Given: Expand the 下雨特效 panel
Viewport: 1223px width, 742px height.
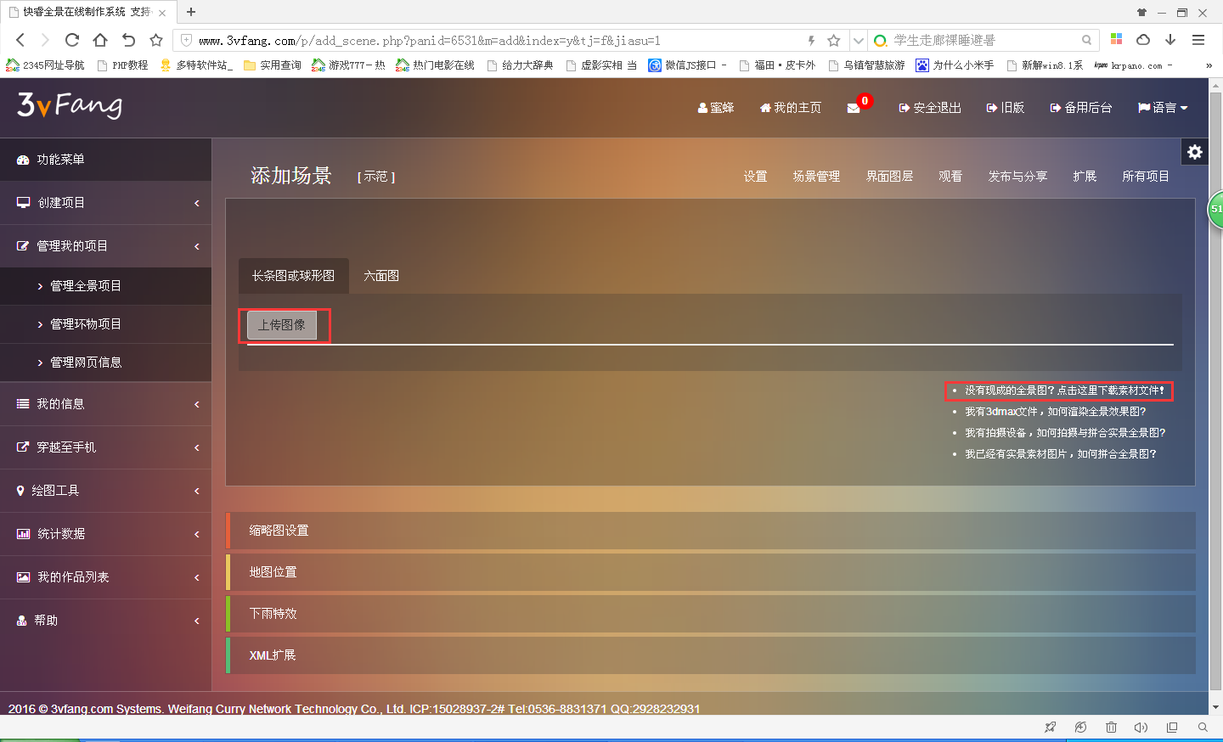Looking at the screenshot, I should click(x=710, y=614).
